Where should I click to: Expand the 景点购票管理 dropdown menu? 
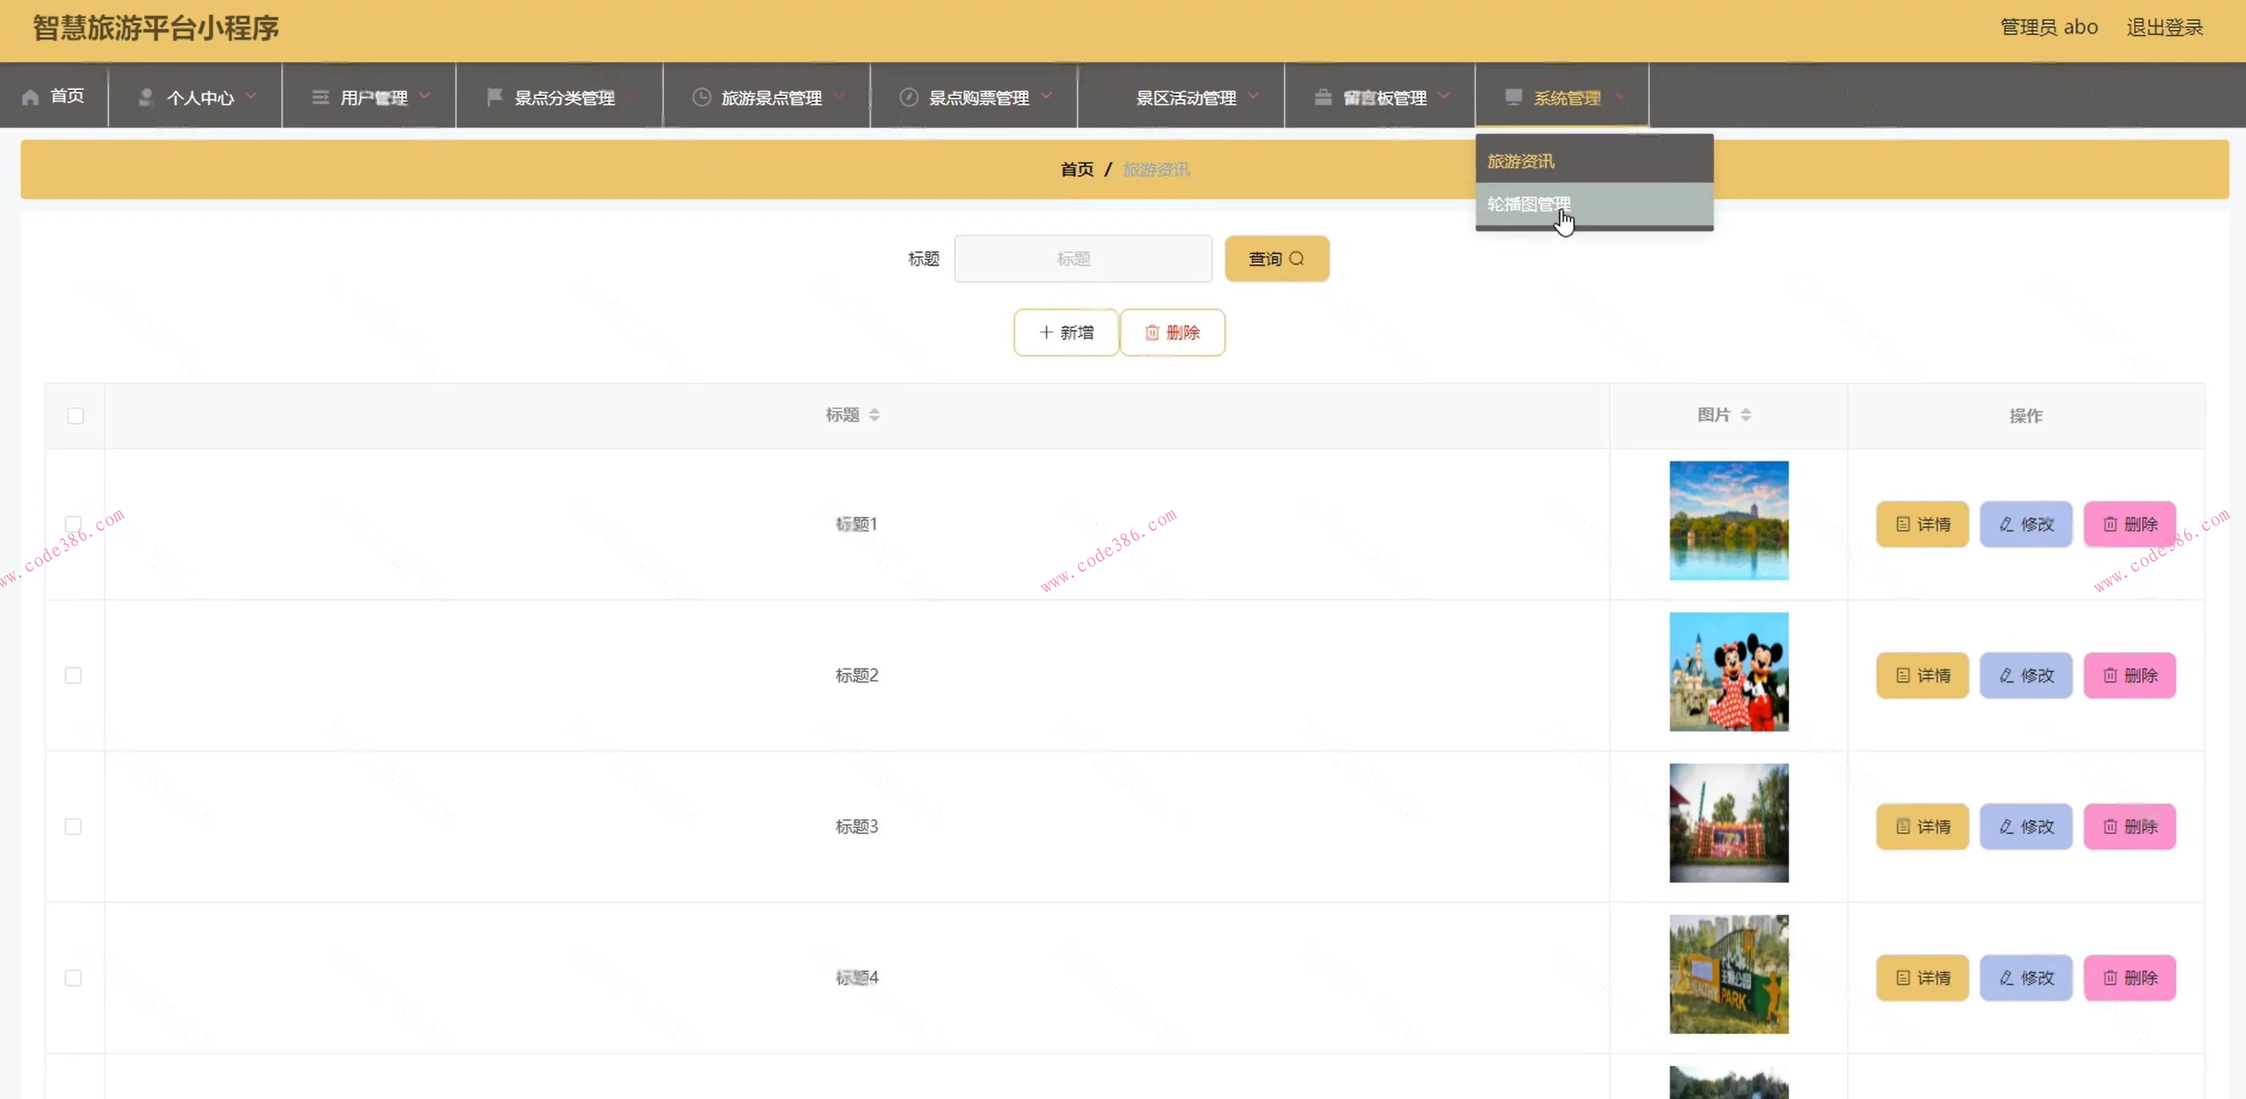tap(977, 96)
